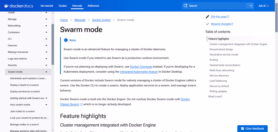Open the Reference nav tab
The image size is (278, 132).
tap(93, 6)
